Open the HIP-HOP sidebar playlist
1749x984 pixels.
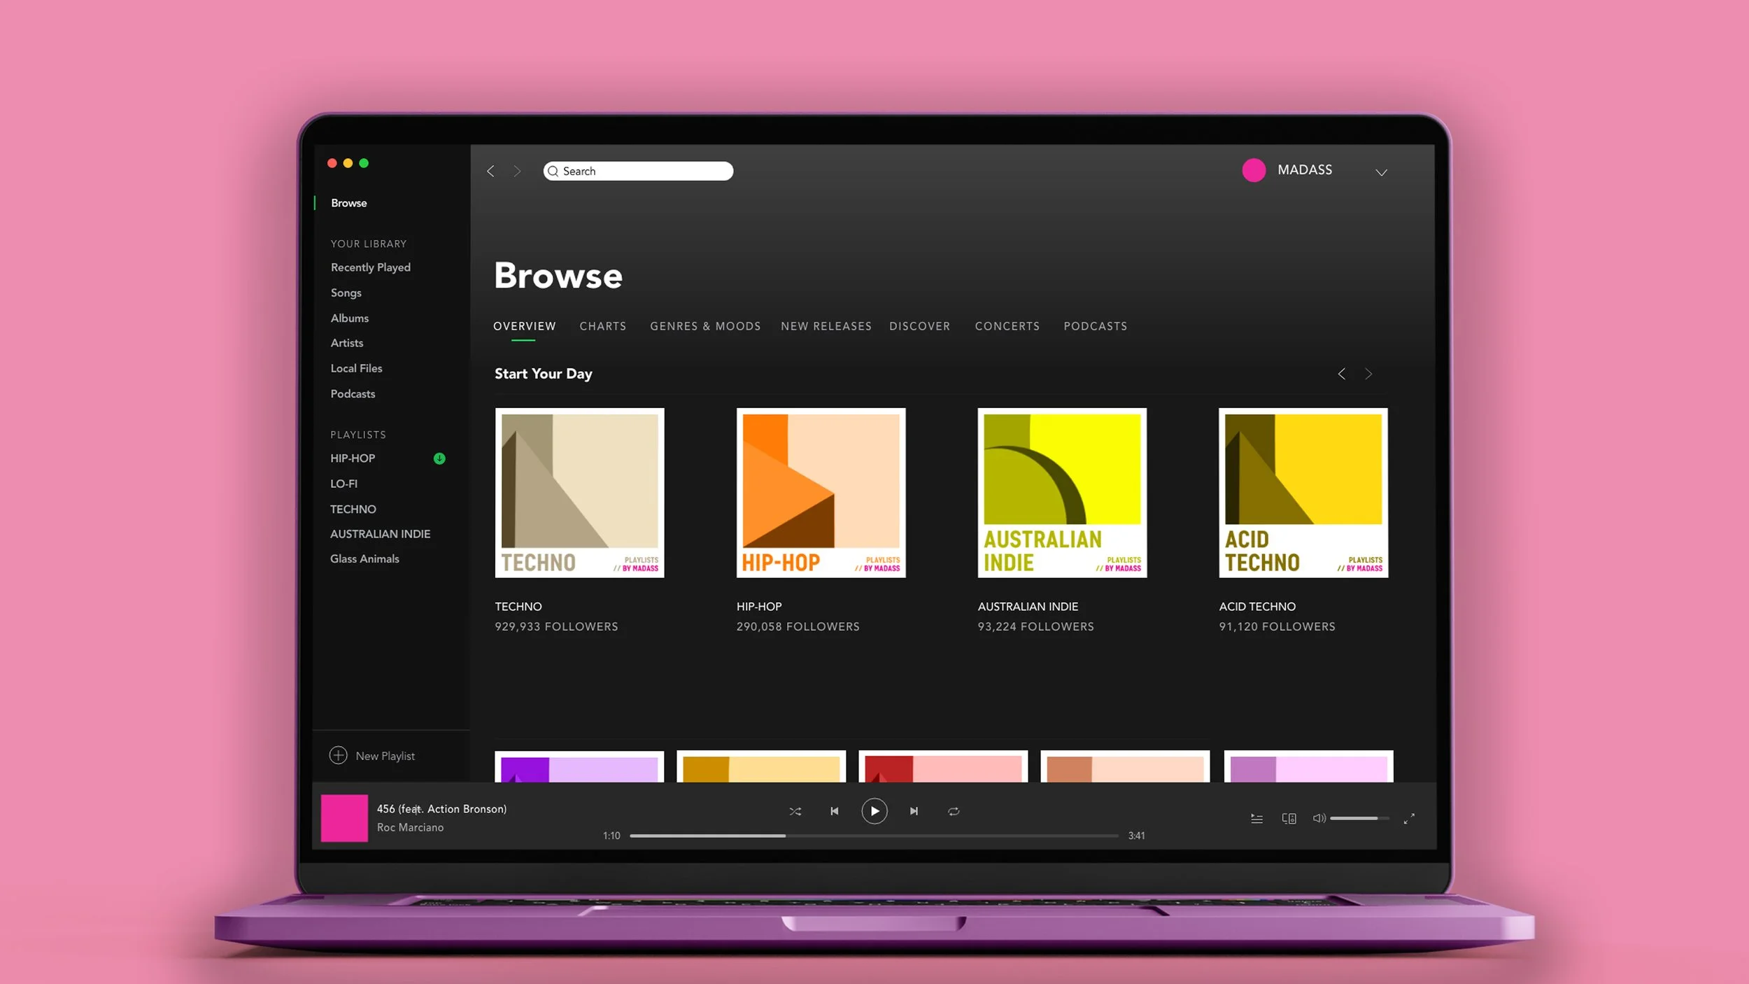pyautogui.click(x=353, y=458)
